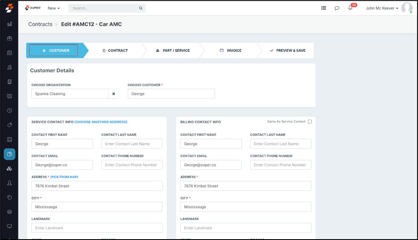418x240 pixels.
Task: Go to the Contract step tab
Action: pyautogui.click(x=115, y=50)
